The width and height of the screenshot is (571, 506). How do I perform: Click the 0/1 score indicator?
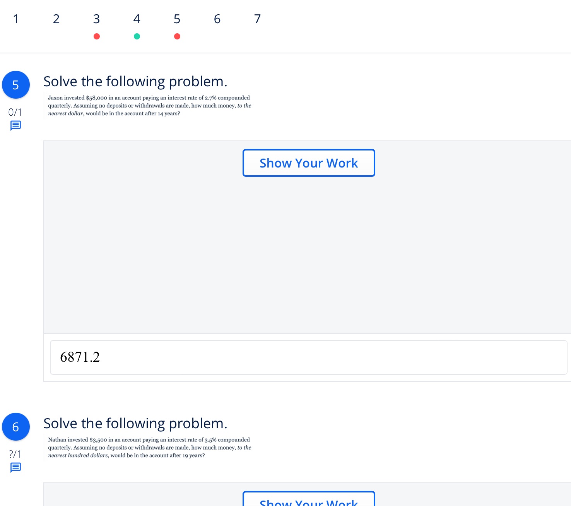(x=15, y=112)
